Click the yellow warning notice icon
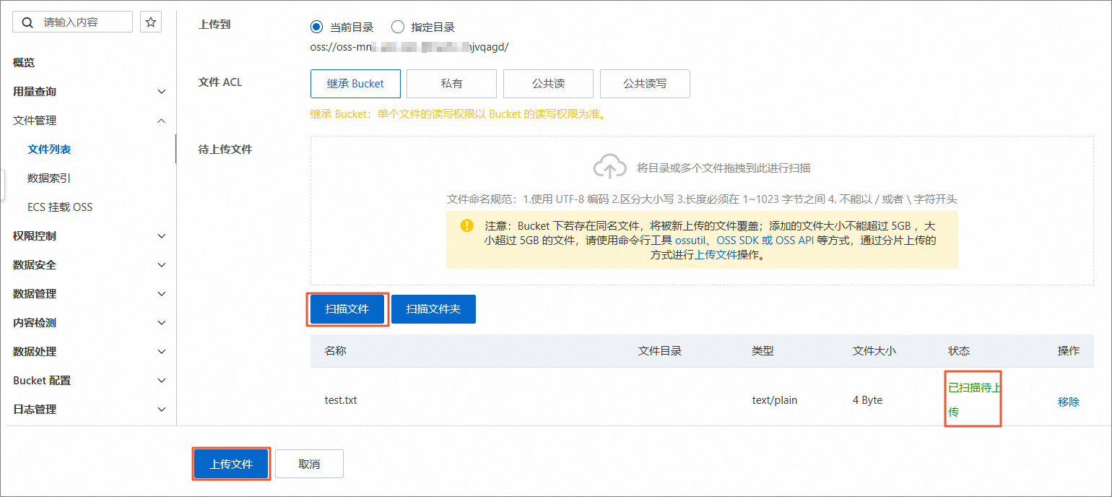 pos(466,225)
